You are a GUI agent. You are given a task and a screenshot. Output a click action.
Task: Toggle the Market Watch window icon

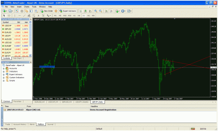coord(17,11)
